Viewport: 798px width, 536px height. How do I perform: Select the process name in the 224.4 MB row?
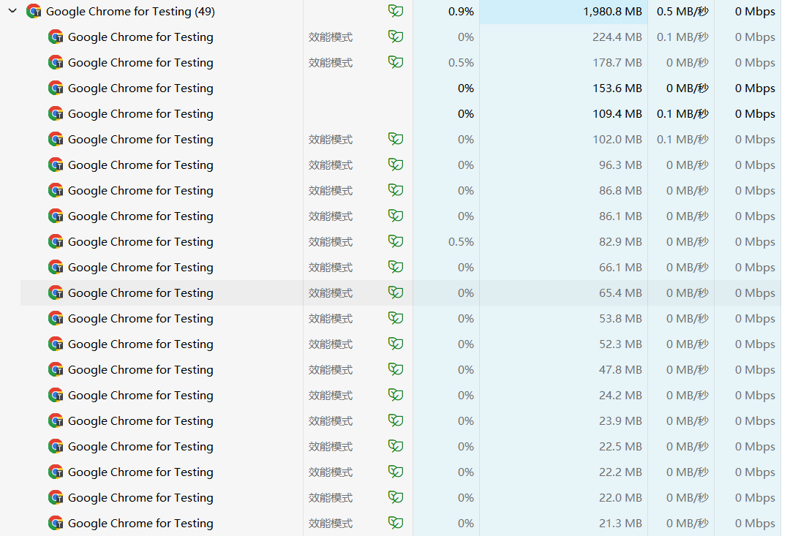pos(140,37)
